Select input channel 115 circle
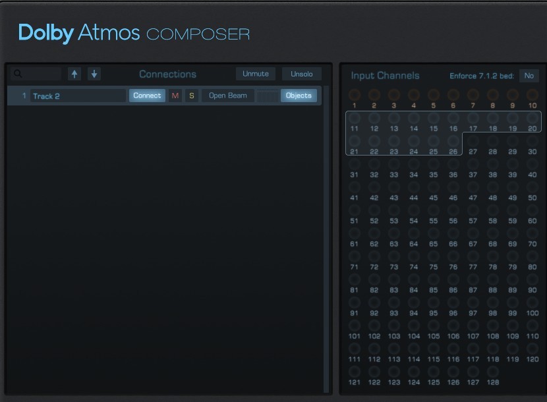The height and width of the screenshot is (402, 547). pyautogui.click(x=433, y=348)
